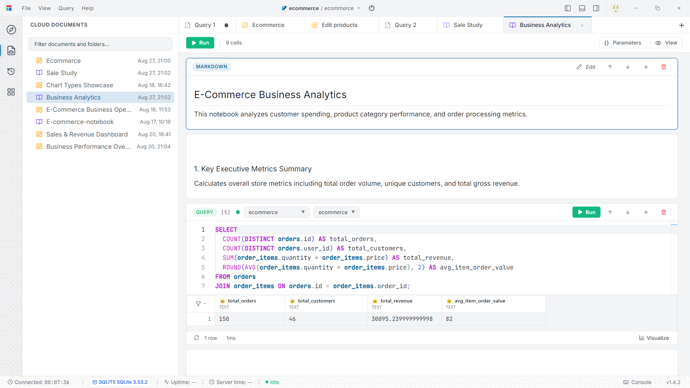The height and width of the screenshot is (388, 690).
Task: Open the Console in the status bar
Action: pos(637,382)
